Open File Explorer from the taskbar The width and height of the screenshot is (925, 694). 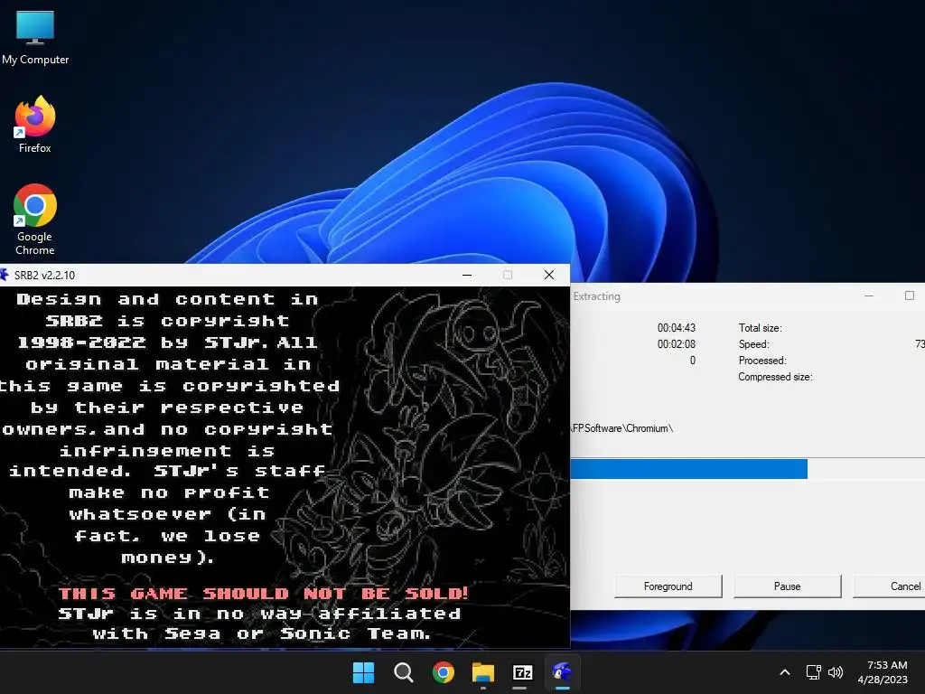coord(483,672)
